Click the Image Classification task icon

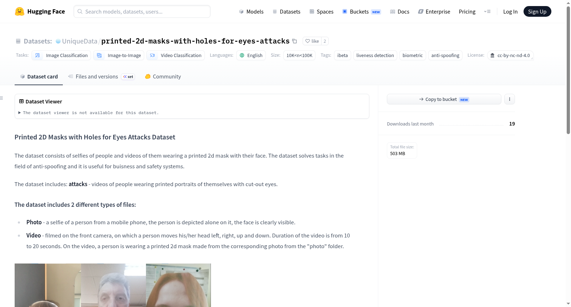pyautogui.click(x=37, y=55)
